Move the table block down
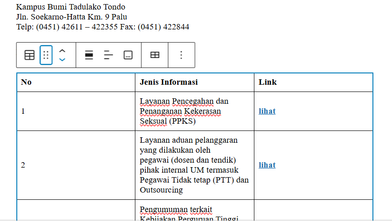Screen dimensions: 392x222 tap(63, 60)
